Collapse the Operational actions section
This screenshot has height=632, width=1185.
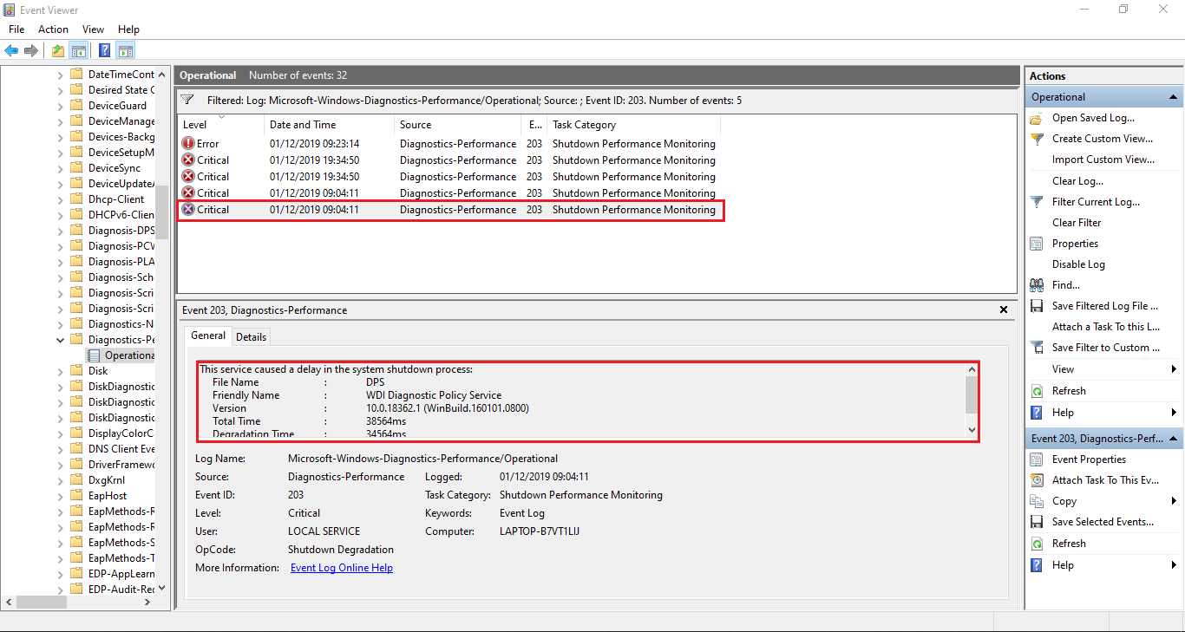click(x=1173, y=97)
